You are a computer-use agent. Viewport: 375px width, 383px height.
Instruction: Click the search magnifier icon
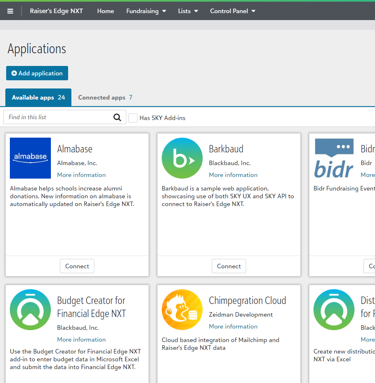[117, 117]
